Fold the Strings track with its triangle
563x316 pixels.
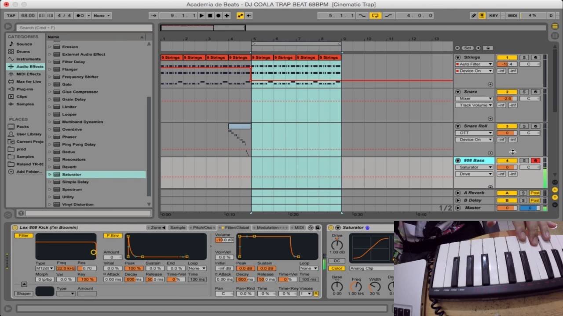pos(458,57)
